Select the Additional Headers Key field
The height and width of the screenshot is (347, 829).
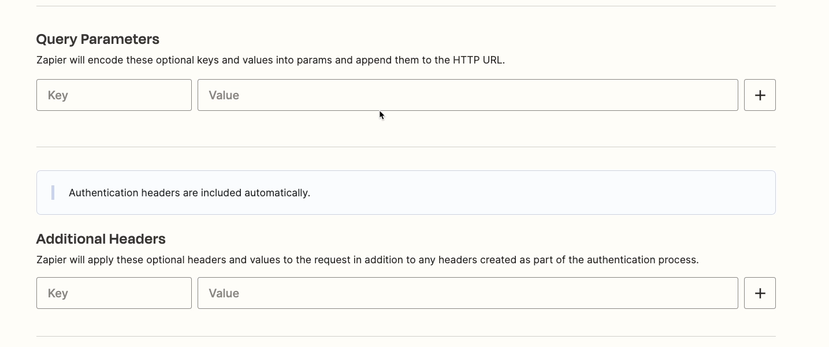[x=114, y=293]
